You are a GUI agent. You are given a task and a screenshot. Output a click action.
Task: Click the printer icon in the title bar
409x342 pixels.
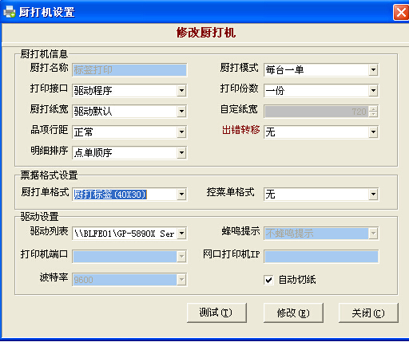pos(10,12)
